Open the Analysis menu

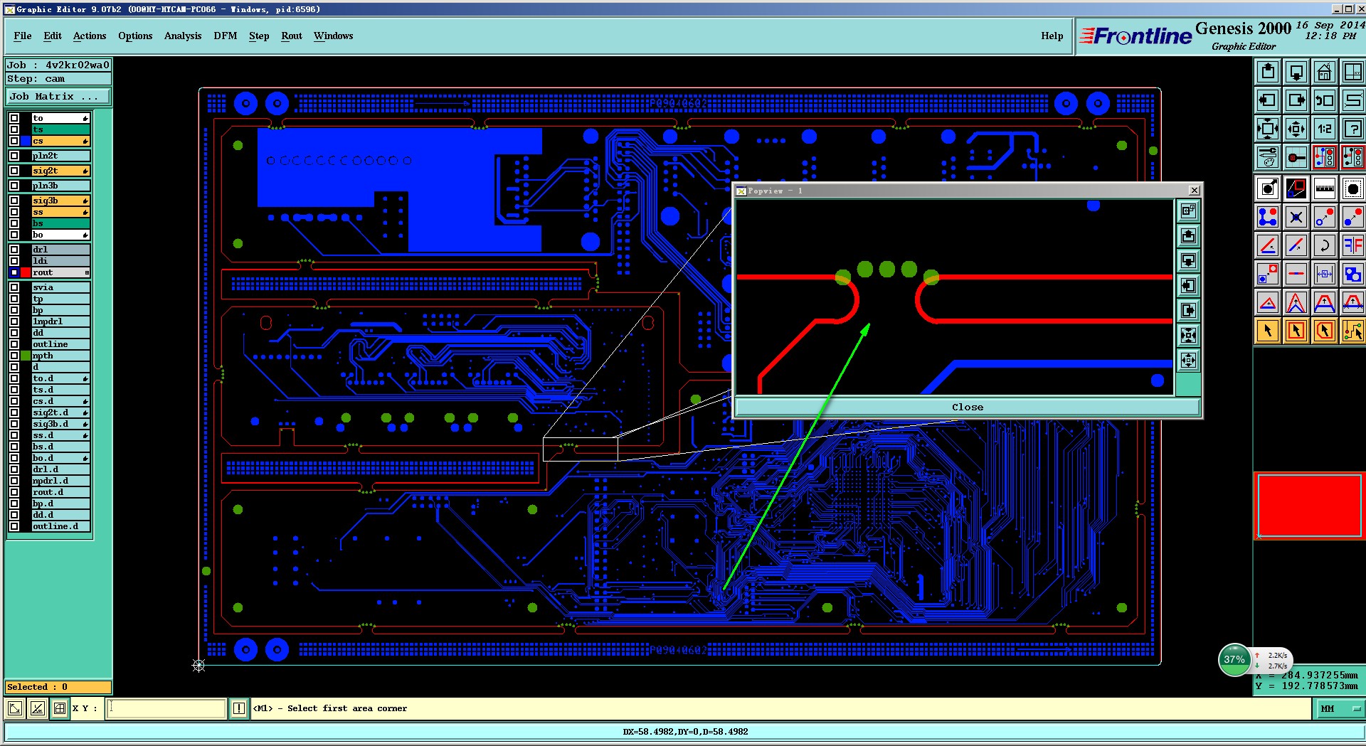[183, 36]
